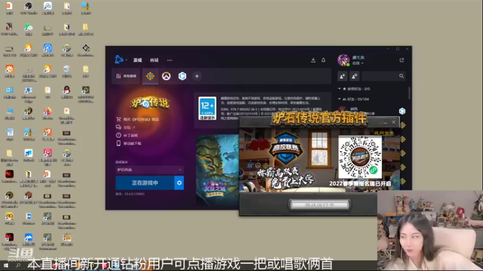Open game settings gear beside play button
Image resolution: width=483 pixels, height=271 pixels.
[x=179, y=183]
